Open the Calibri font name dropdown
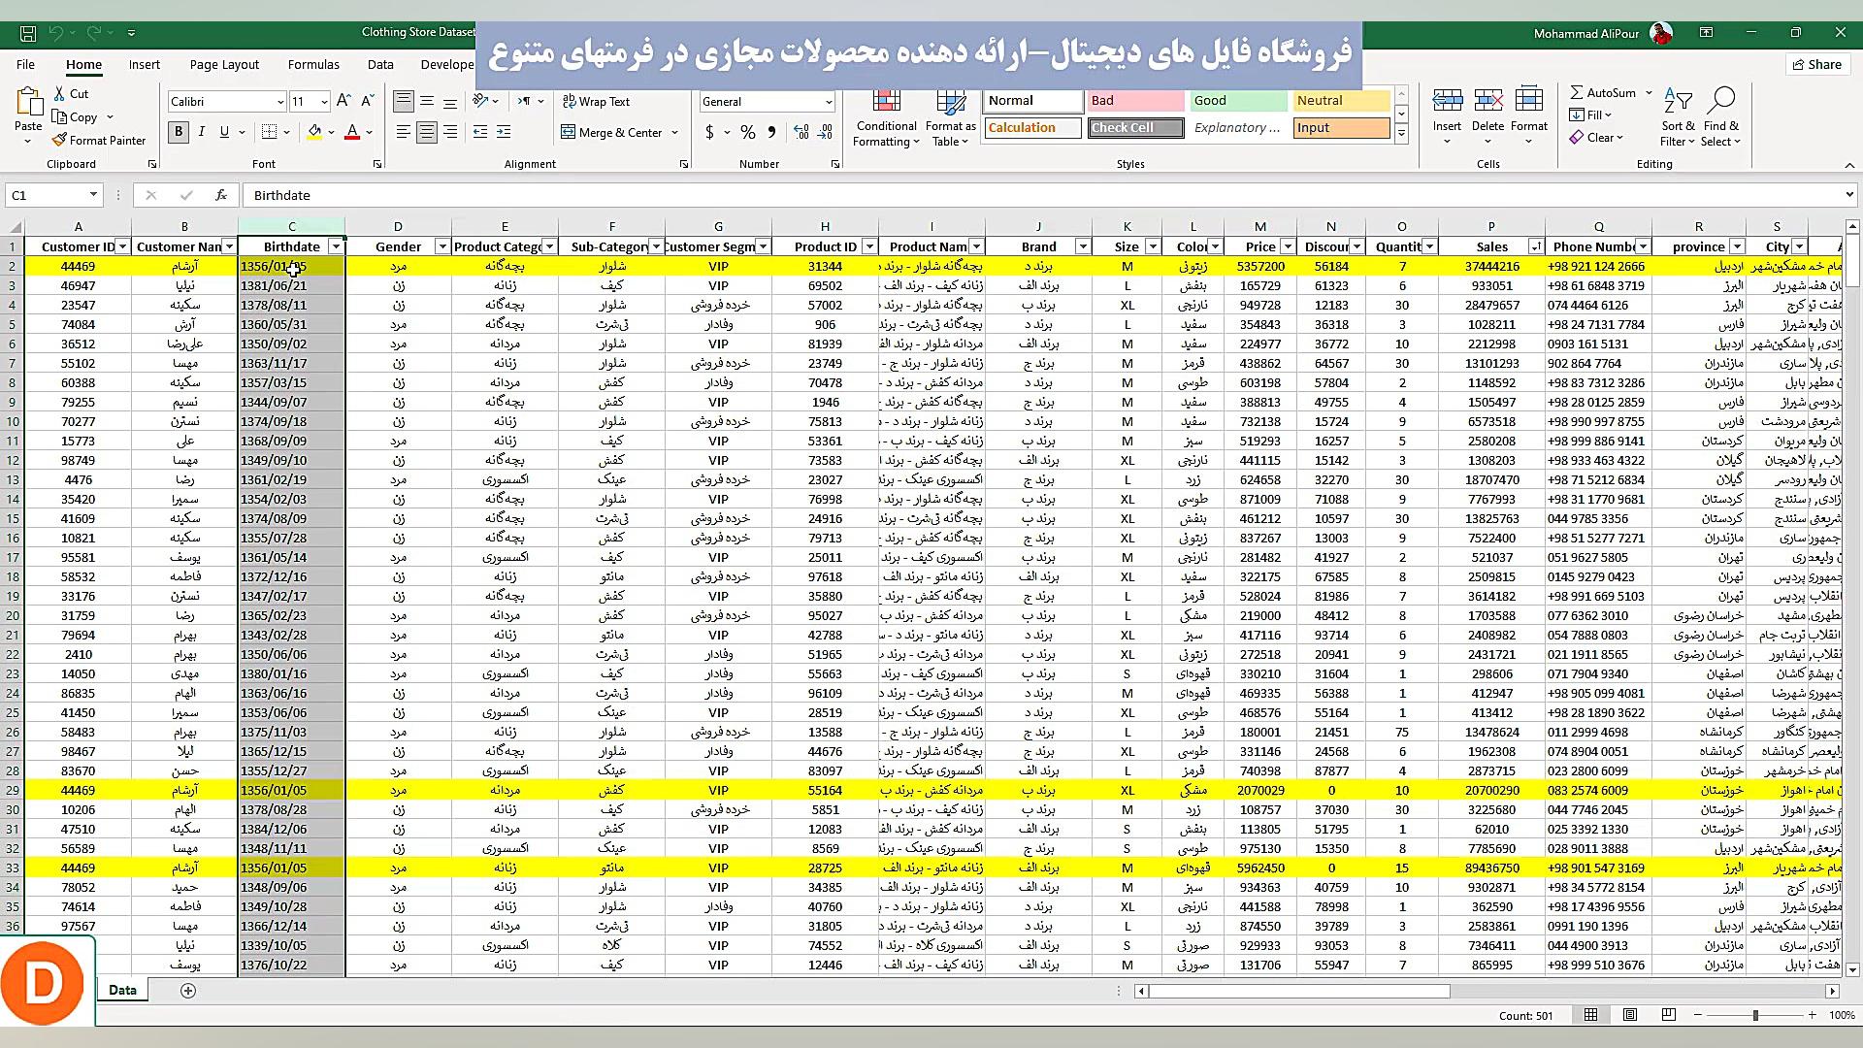Viewport: 1863px width, 1048px height. (x=280, y=102)
